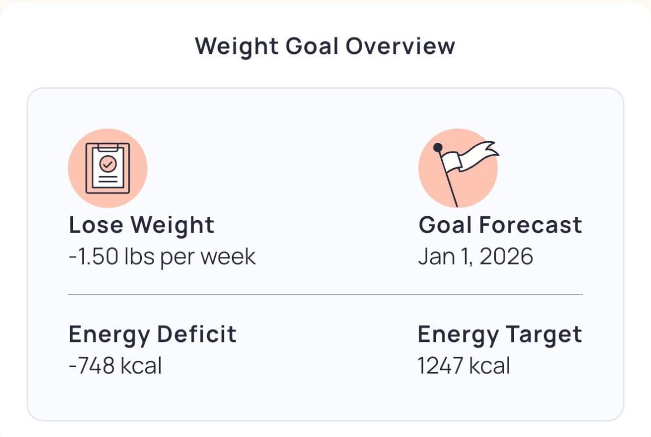Viewport: 651px width, 437px height.
Task: Click the clipboard checklist icon
Action: click(x=107, y=168)
